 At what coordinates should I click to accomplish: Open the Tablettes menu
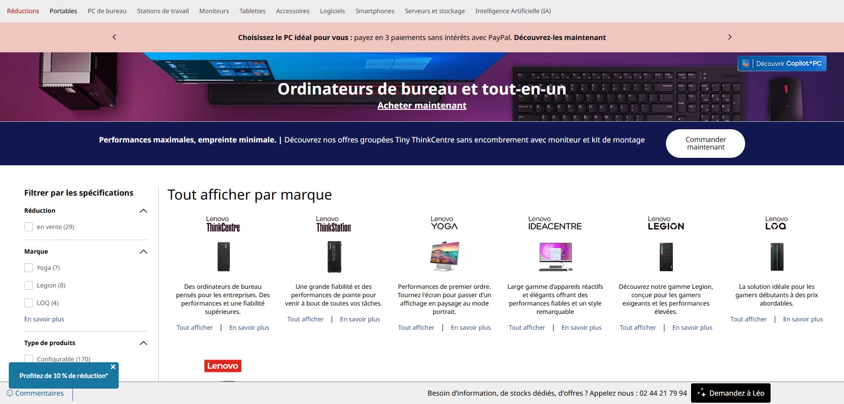(x=252, y=11)
